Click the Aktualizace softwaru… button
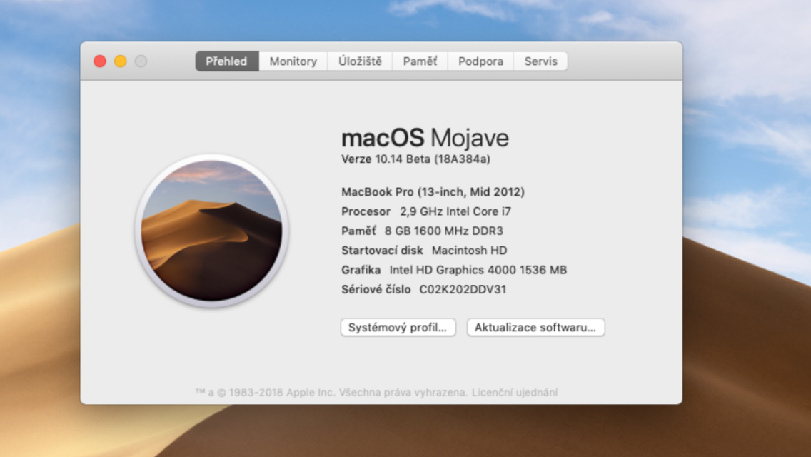 pos(535,327)
